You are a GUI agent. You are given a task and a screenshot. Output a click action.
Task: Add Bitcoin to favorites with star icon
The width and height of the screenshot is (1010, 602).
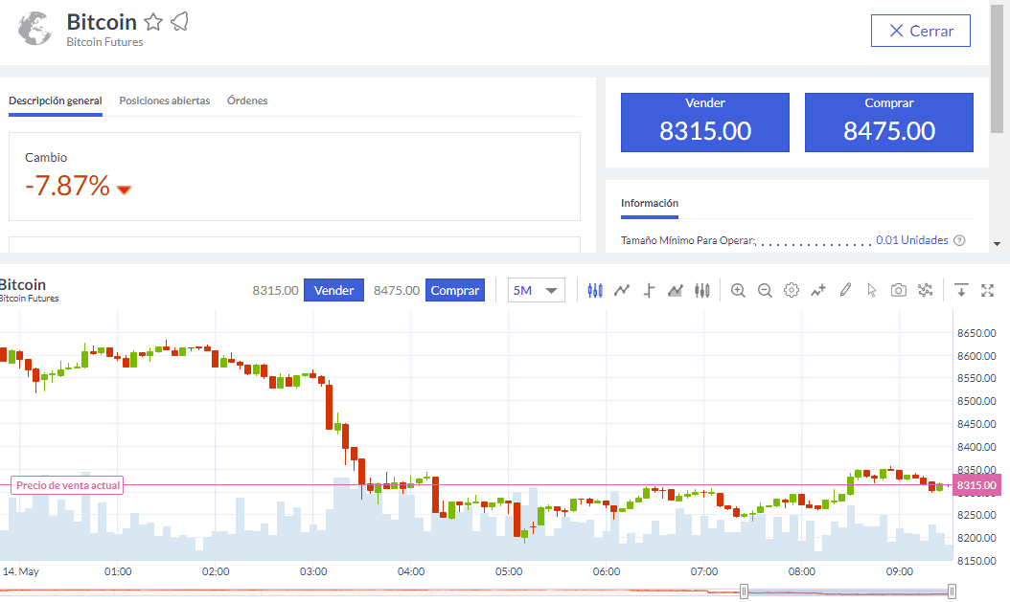pyautogui.click(x=153, y=23)
